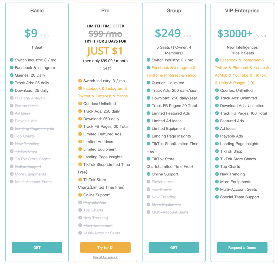Viewport: 277px width, 265px height.
Task: Click check icon beside Group Online Support
Action: coord(149,174)
